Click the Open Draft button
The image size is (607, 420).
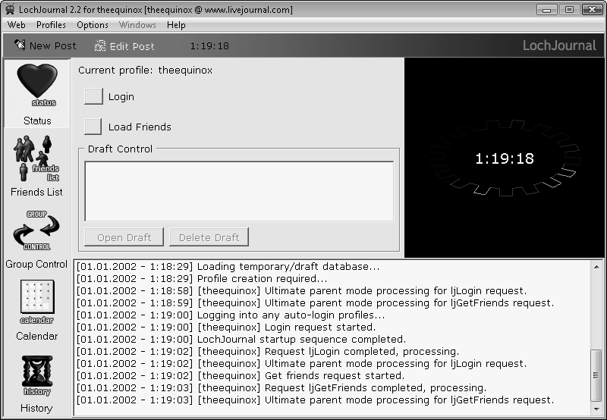tap(124, 237)
